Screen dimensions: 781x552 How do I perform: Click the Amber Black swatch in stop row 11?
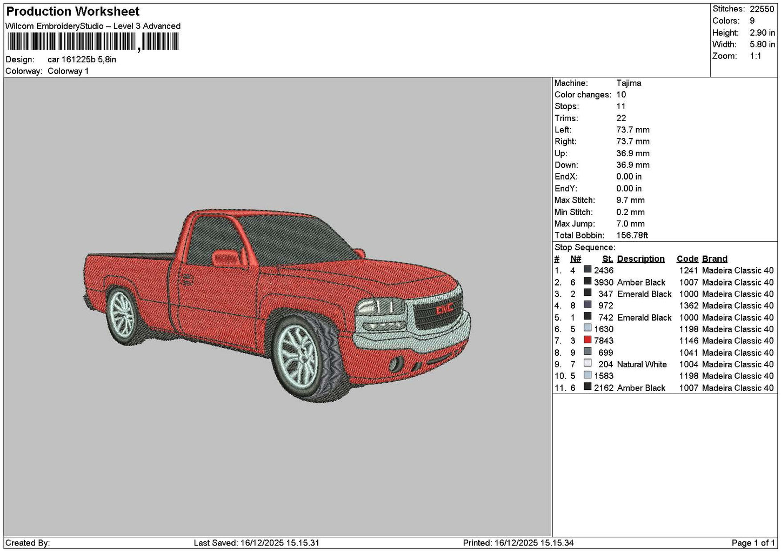[x=588, y=387]
